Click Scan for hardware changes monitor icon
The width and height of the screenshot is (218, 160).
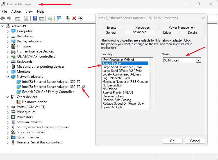coord(59,18)
